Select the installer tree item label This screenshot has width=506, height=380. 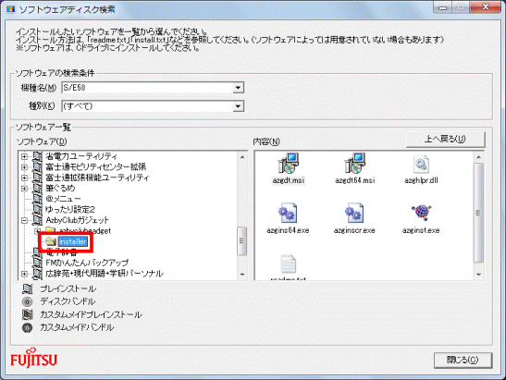[73, 241]
